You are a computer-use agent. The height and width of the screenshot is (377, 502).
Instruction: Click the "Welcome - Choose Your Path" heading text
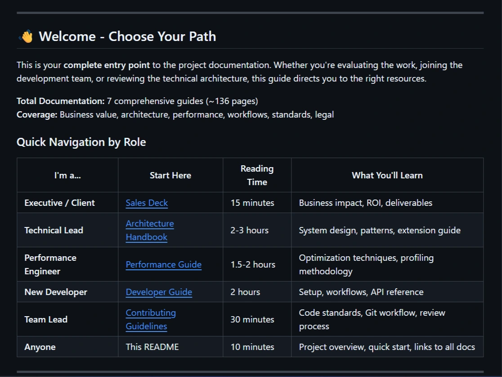[x=127, y=36]
